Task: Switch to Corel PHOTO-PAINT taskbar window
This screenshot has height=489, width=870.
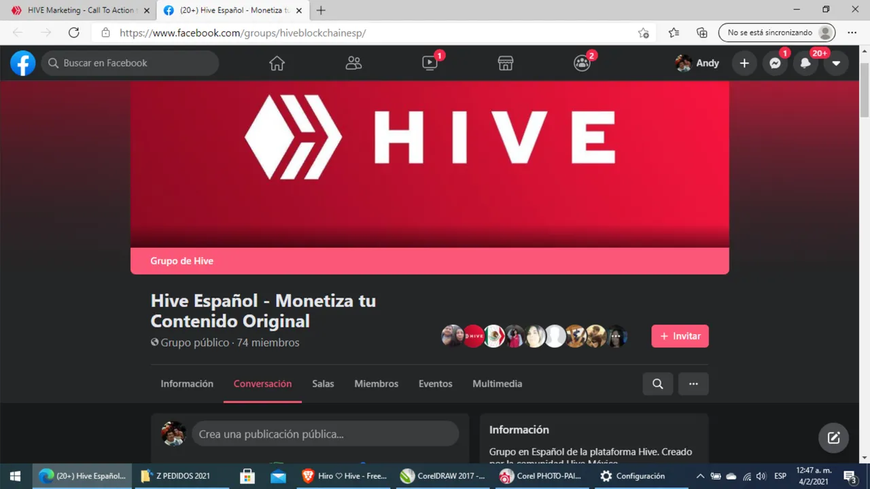Action: [x=542, y=476]
